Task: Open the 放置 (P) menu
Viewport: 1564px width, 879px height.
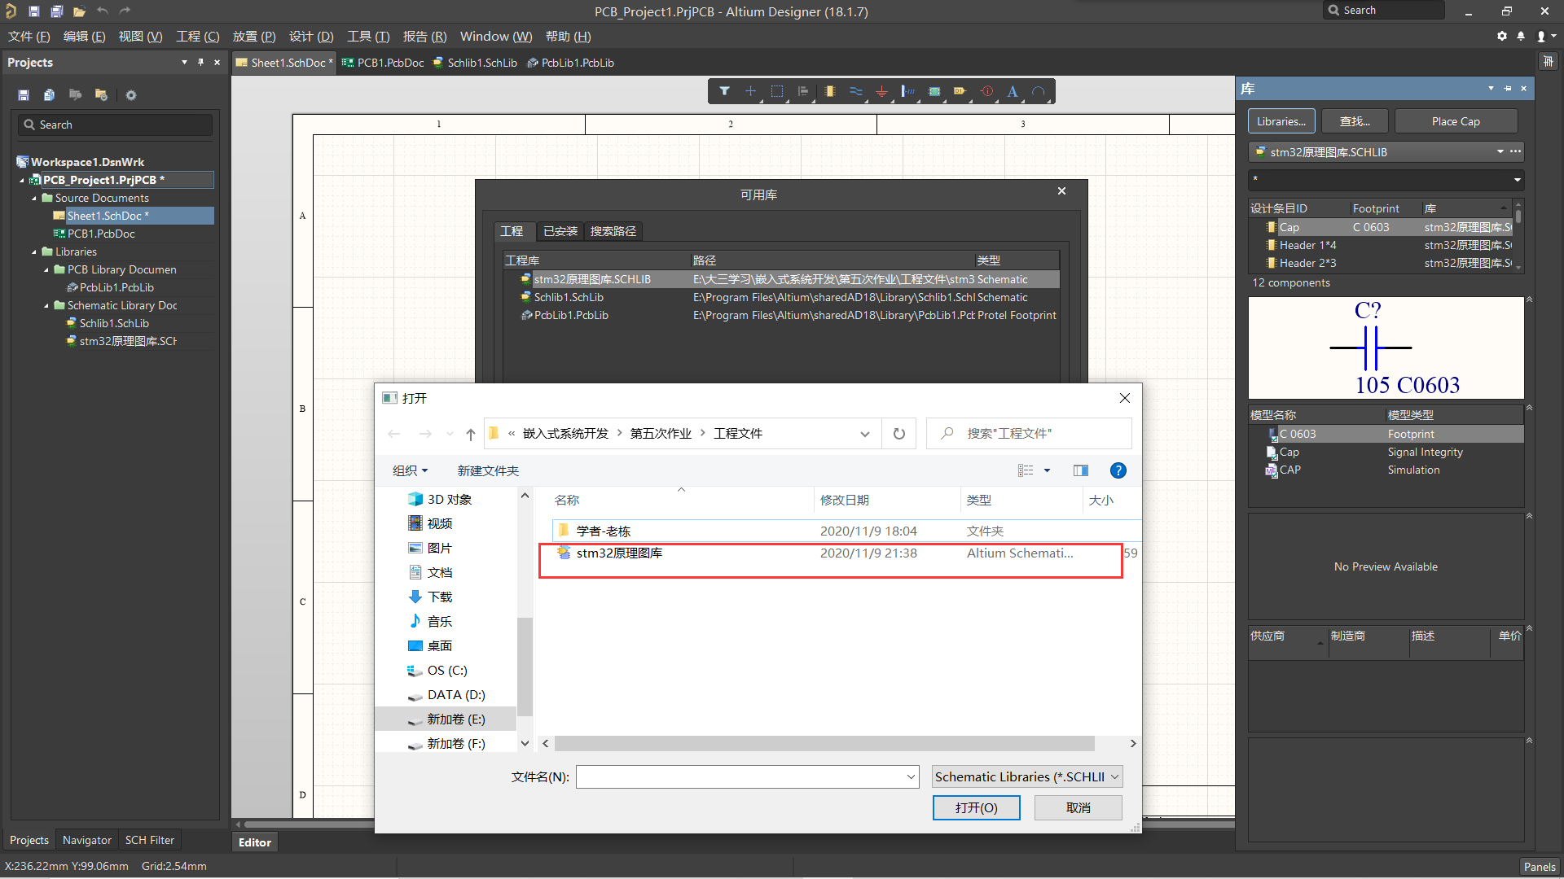Action: 254,36
